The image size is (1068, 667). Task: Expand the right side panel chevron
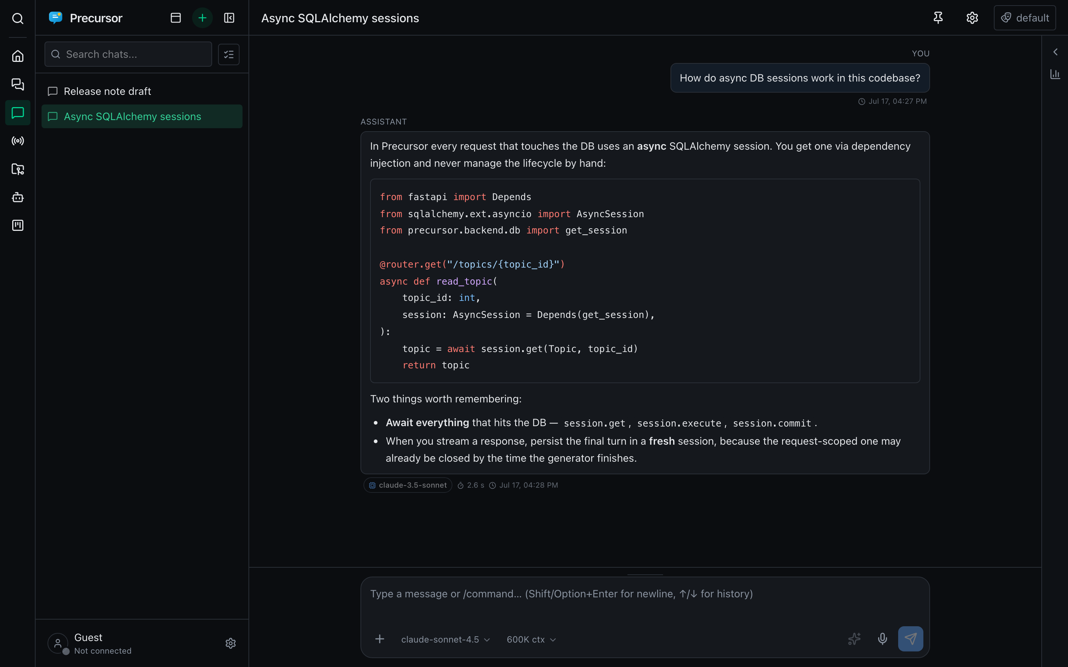coord(1055,52)
